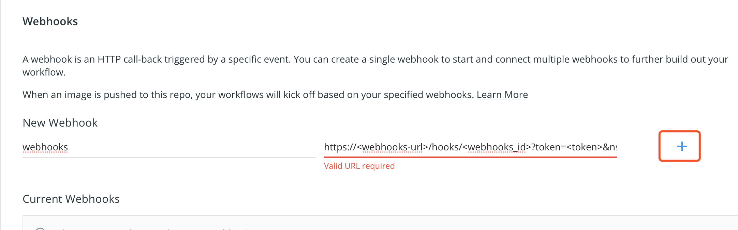This screenshot has width=738, height=230.
Task: Click the empty Current Webhooks list panel
Action: tap(380, 223)
